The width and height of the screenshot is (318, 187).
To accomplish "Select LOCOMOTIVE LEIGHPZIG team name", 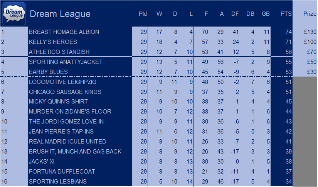I will click(62, 82).
